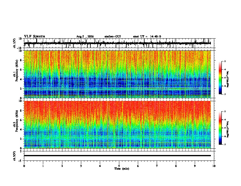Click time axis tick label '10'
The width and height of the screenshot is (241, 186).
(214, 166)
